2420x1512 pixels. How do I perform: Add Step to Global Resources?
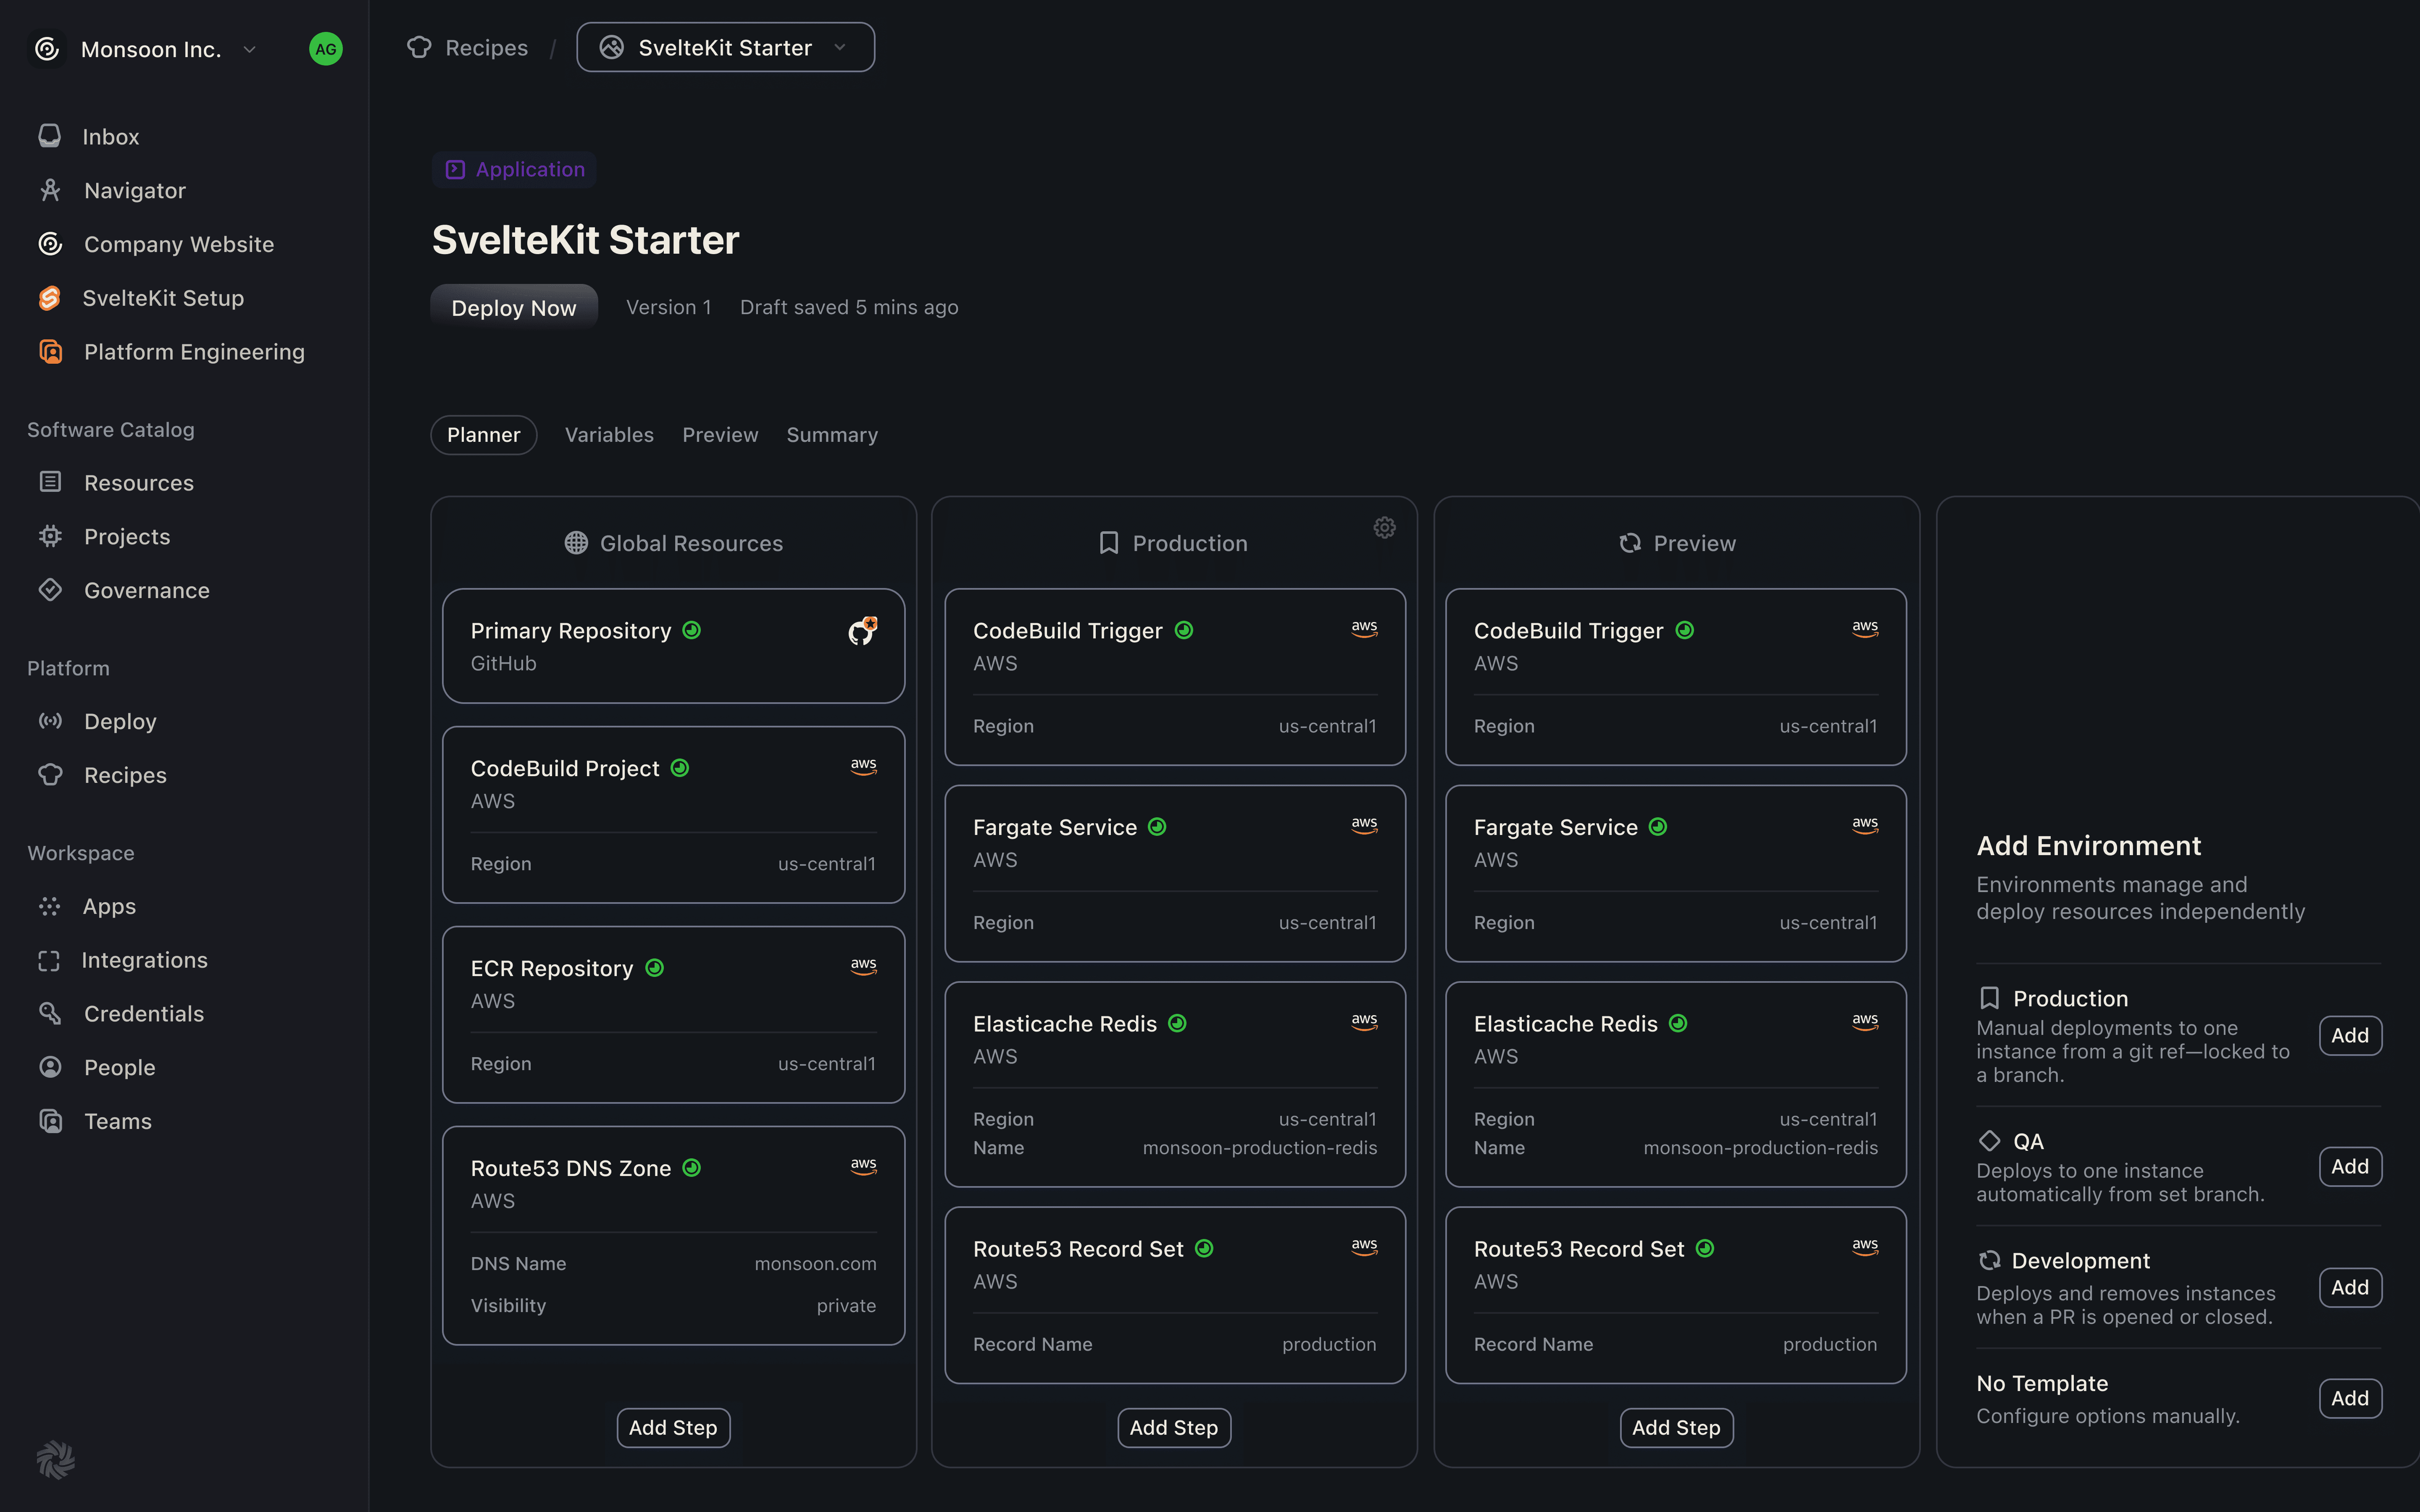pyautogui.click(x=673, y=1428)
